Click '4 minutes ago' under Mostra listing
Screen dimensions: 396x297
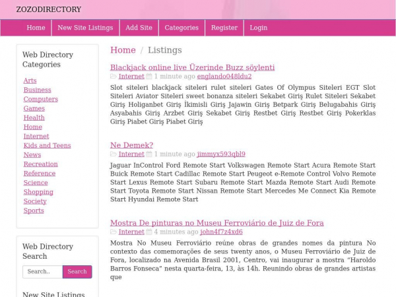click(x=176, y=232)
